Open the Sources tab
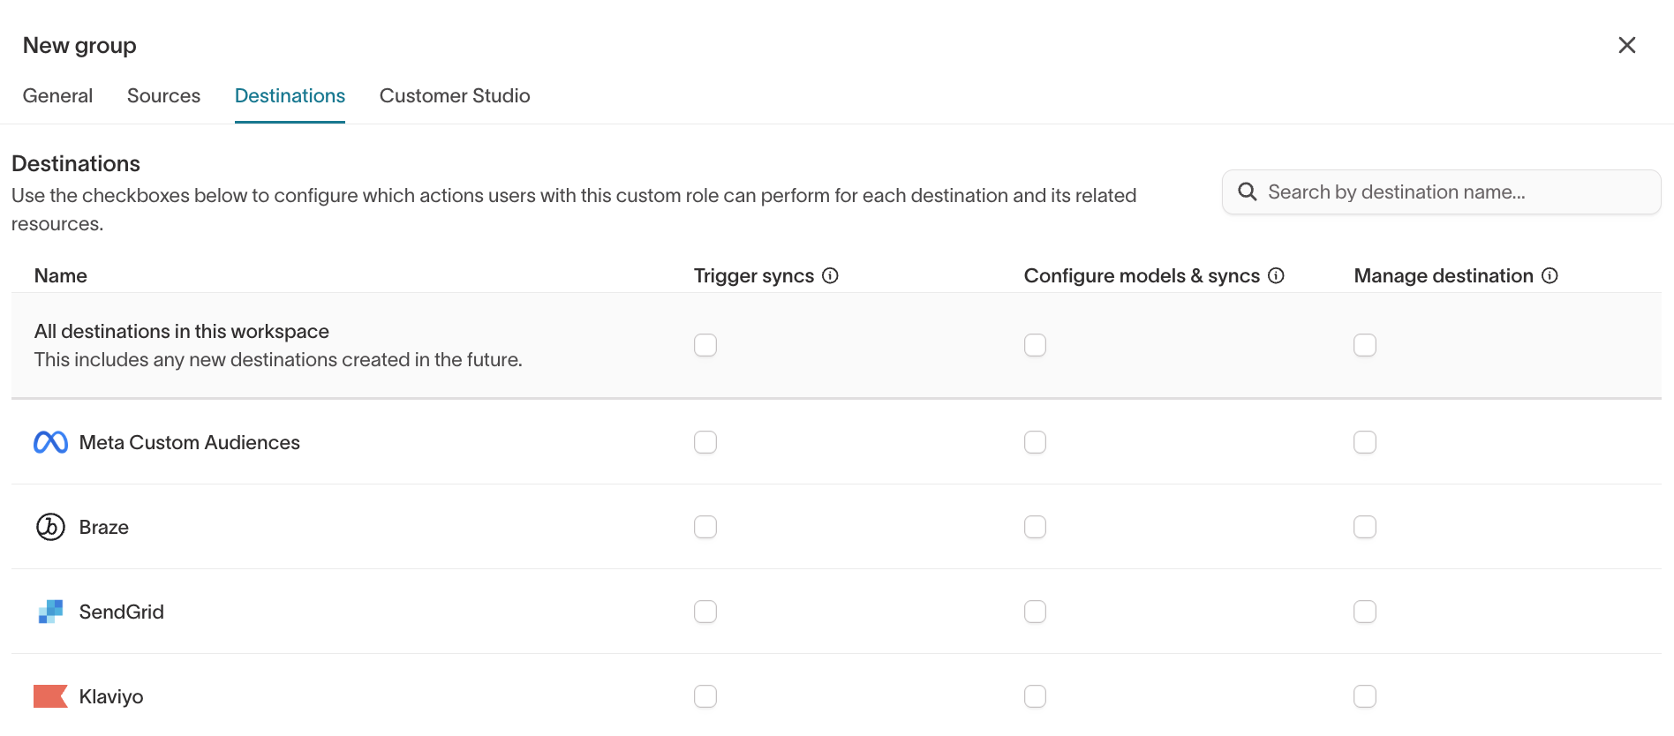This screenshot has height=736, width=1674. [x=163, y=95]
